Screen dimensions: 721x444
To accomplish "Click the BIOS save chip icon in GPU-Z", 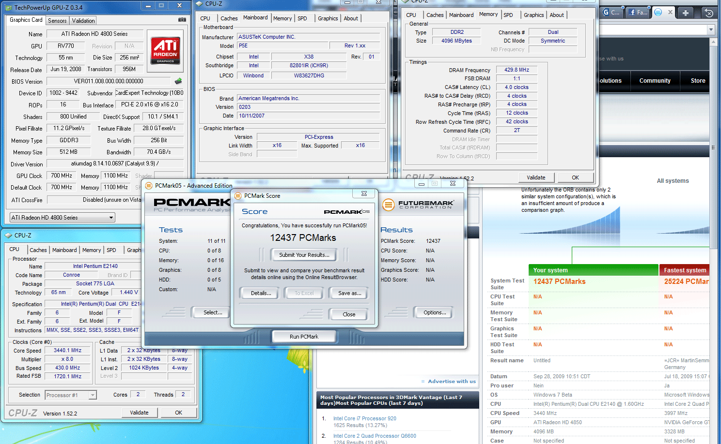I will click(x=178, y=81).
